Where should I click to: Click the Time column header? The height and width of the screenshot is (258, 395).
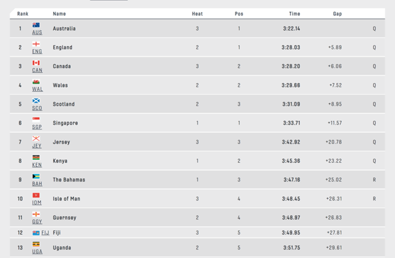click(x=294, y=14)
